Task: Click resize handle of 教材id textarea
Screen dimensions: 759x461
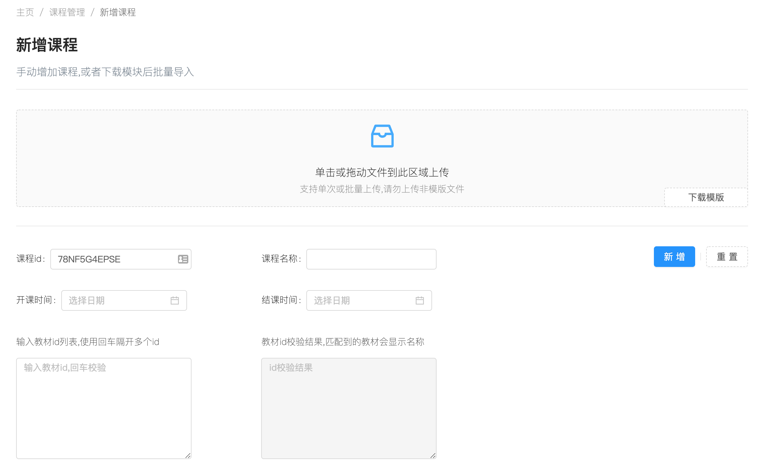Action: pyautogui.click(x=188, y=455)
